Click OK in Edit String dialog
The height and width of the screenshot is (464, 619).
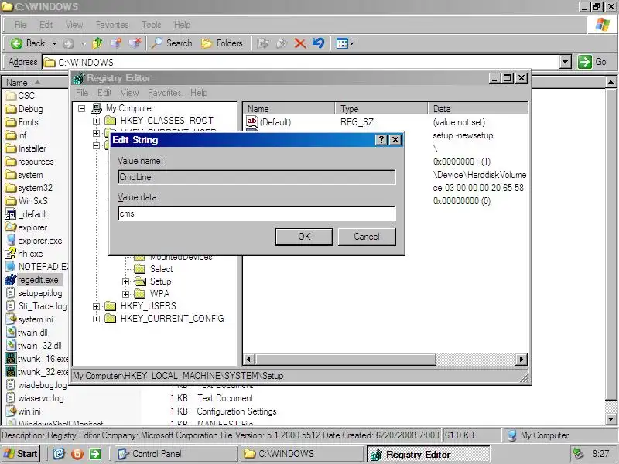tap(304, 237)
